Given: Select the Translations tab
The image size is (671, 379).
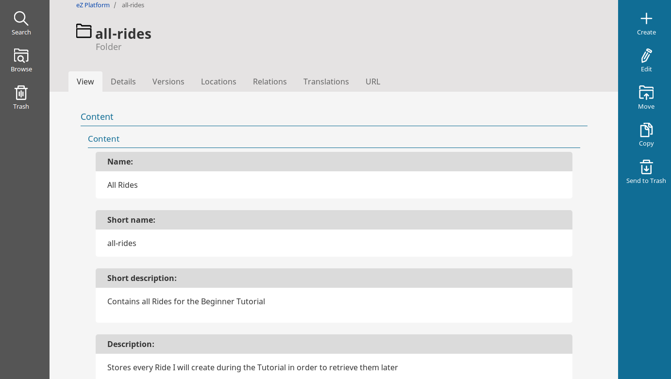Looking at the screenshot, I should [326, 82].
